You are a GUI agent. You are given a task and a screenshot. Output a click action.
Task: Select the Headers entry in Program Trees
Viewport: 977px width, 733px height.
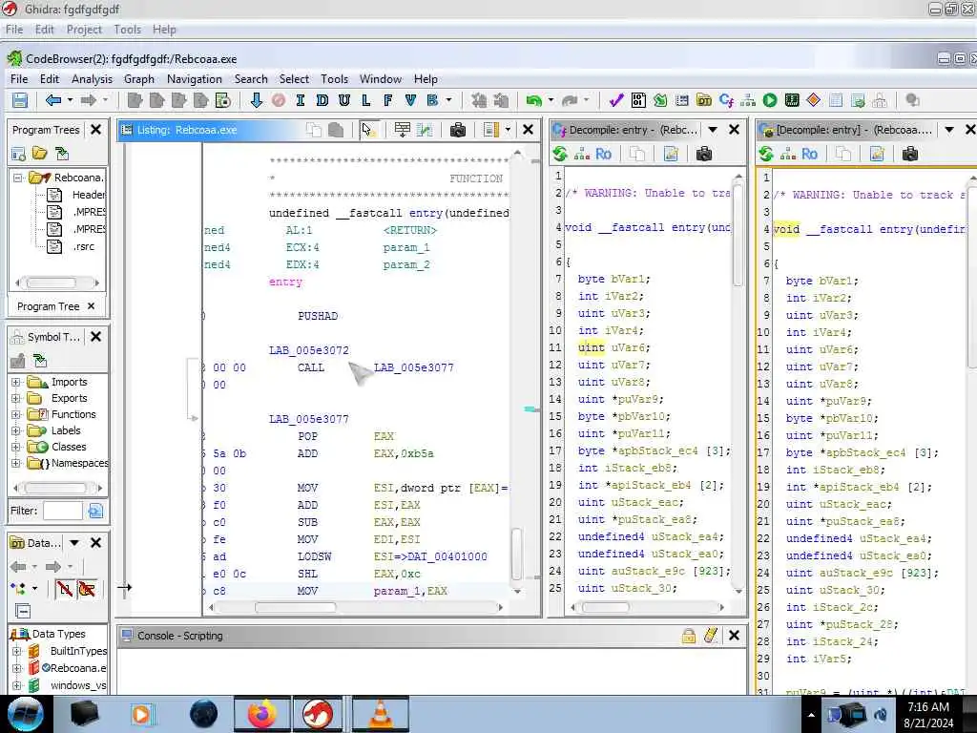tap(89, 195)
